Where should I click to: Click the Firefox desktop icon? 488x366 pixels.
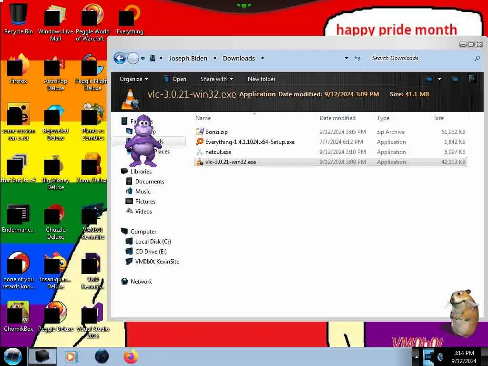coord(19,69)
